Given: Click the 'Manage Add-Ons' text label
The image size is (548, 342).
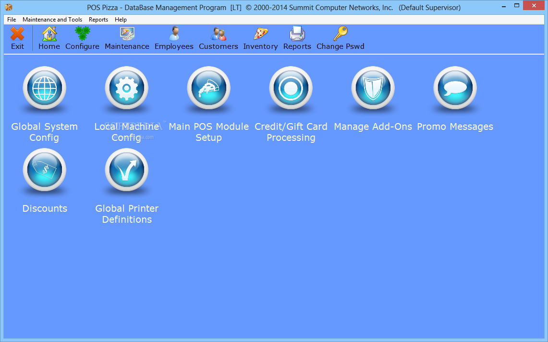Looking at the screenshot, I should coord(373,126).
